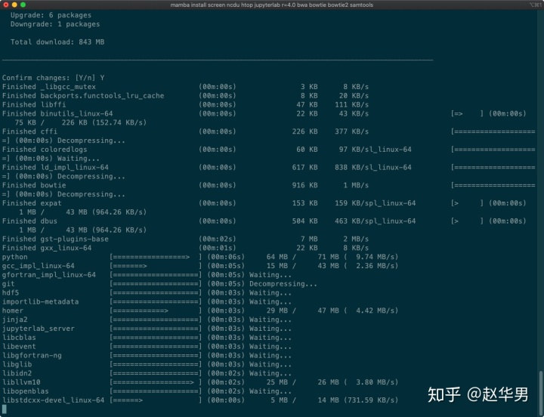Viewport: 544px width, 417px height.
Task: Minimize the terminal with yellow button
Action: [14, 5]
